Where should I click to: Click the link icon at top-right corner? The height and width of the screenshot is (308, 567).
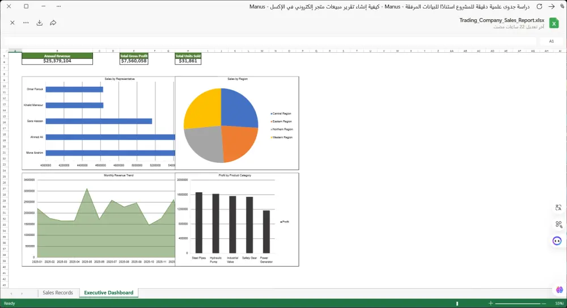tap(562, 6)
